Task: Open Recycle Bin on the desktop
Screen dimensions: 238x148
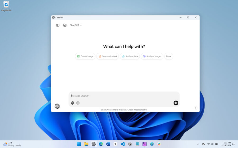Action: pos(6,6)
